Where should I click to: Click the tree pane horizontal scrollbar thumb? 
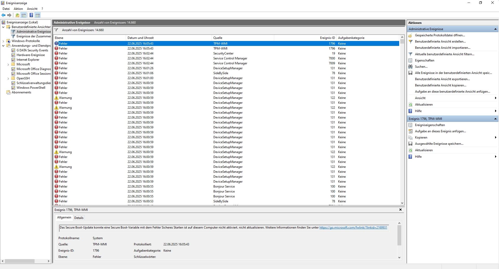coord(20,261)
